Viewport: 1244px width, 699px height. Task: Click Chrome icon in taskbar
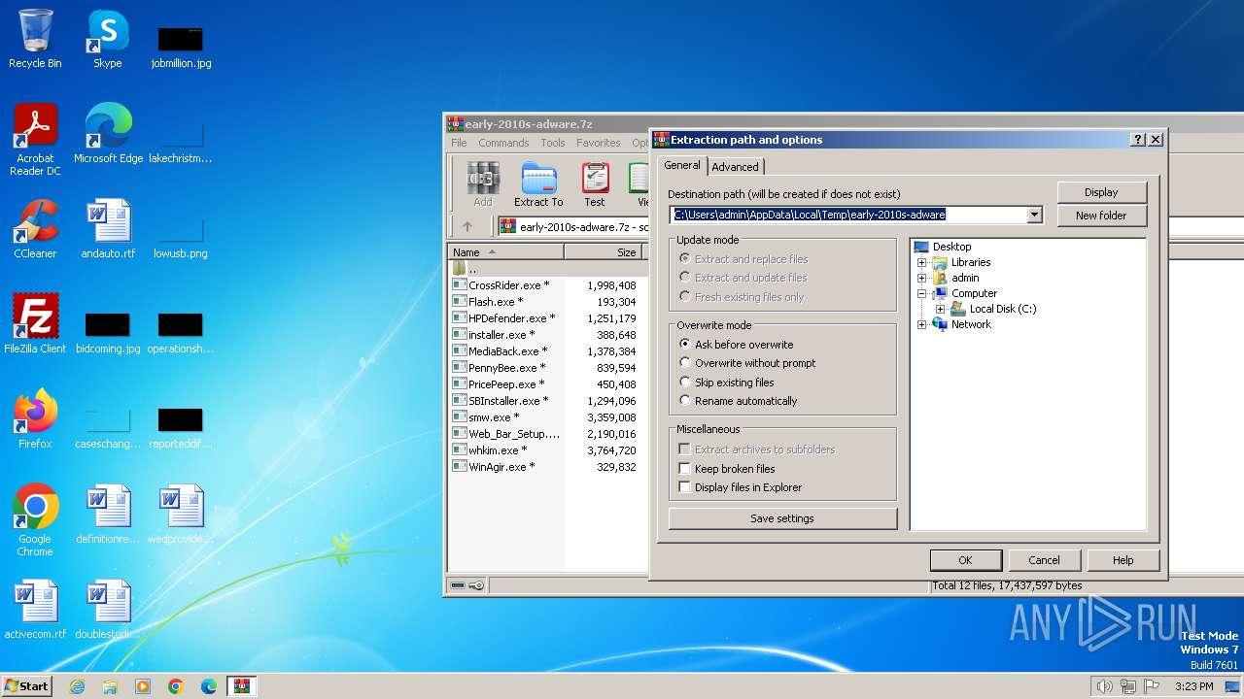[176, 686]
